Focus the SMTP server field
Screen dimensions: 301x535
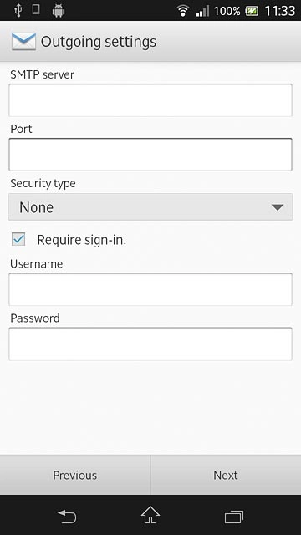point(150,100)
